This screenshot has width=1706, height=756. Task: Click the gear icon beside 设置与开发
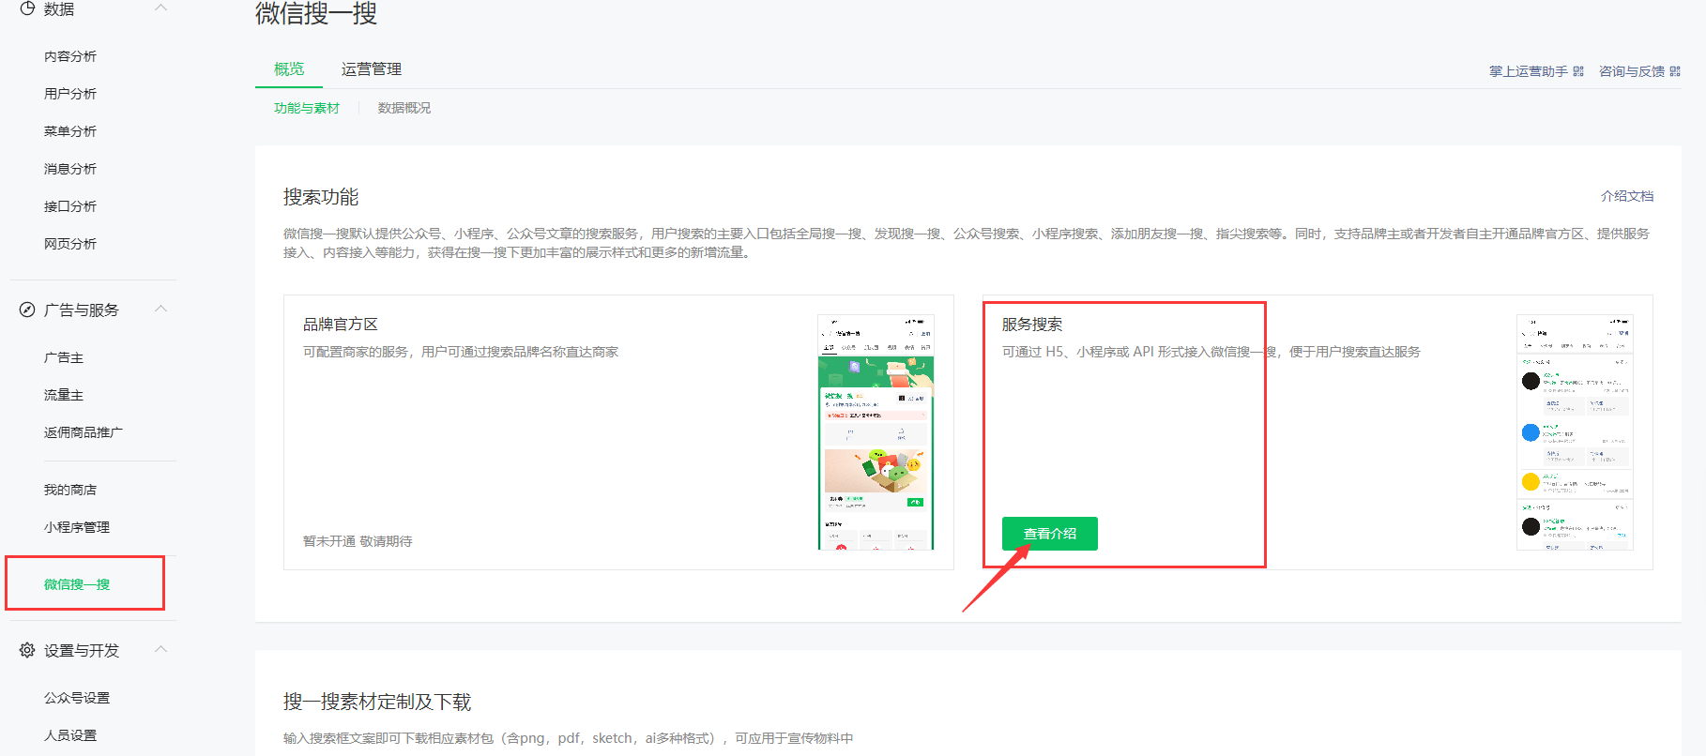click(27, 650)
